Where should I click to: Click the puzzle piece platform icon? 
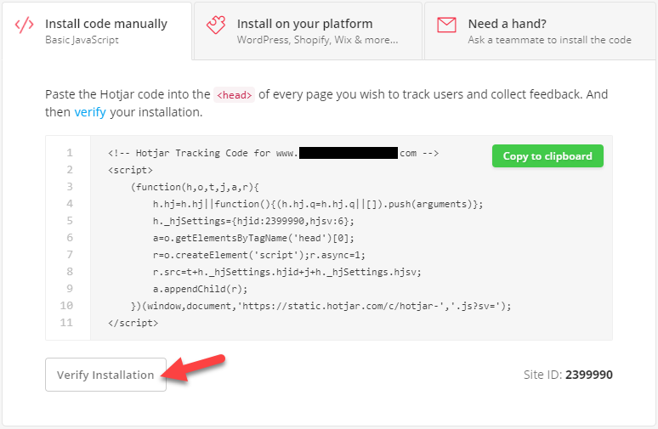(216, 25)
